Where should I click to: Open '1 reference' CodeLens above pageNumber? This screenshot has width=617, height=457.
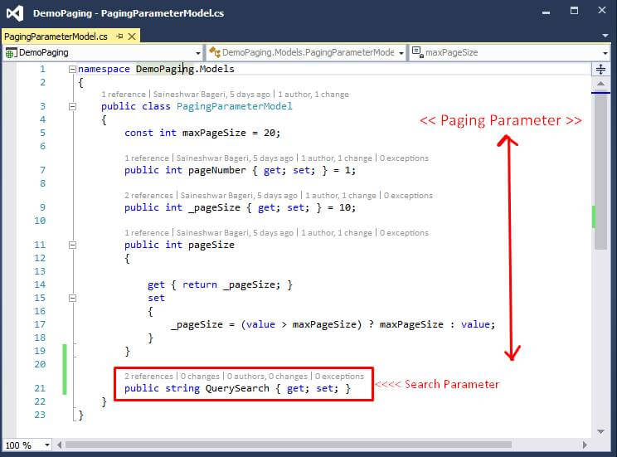(147, 158)
